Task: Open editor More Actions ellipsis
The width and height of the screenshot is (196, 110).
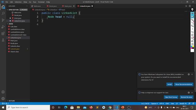Action: 193,6
